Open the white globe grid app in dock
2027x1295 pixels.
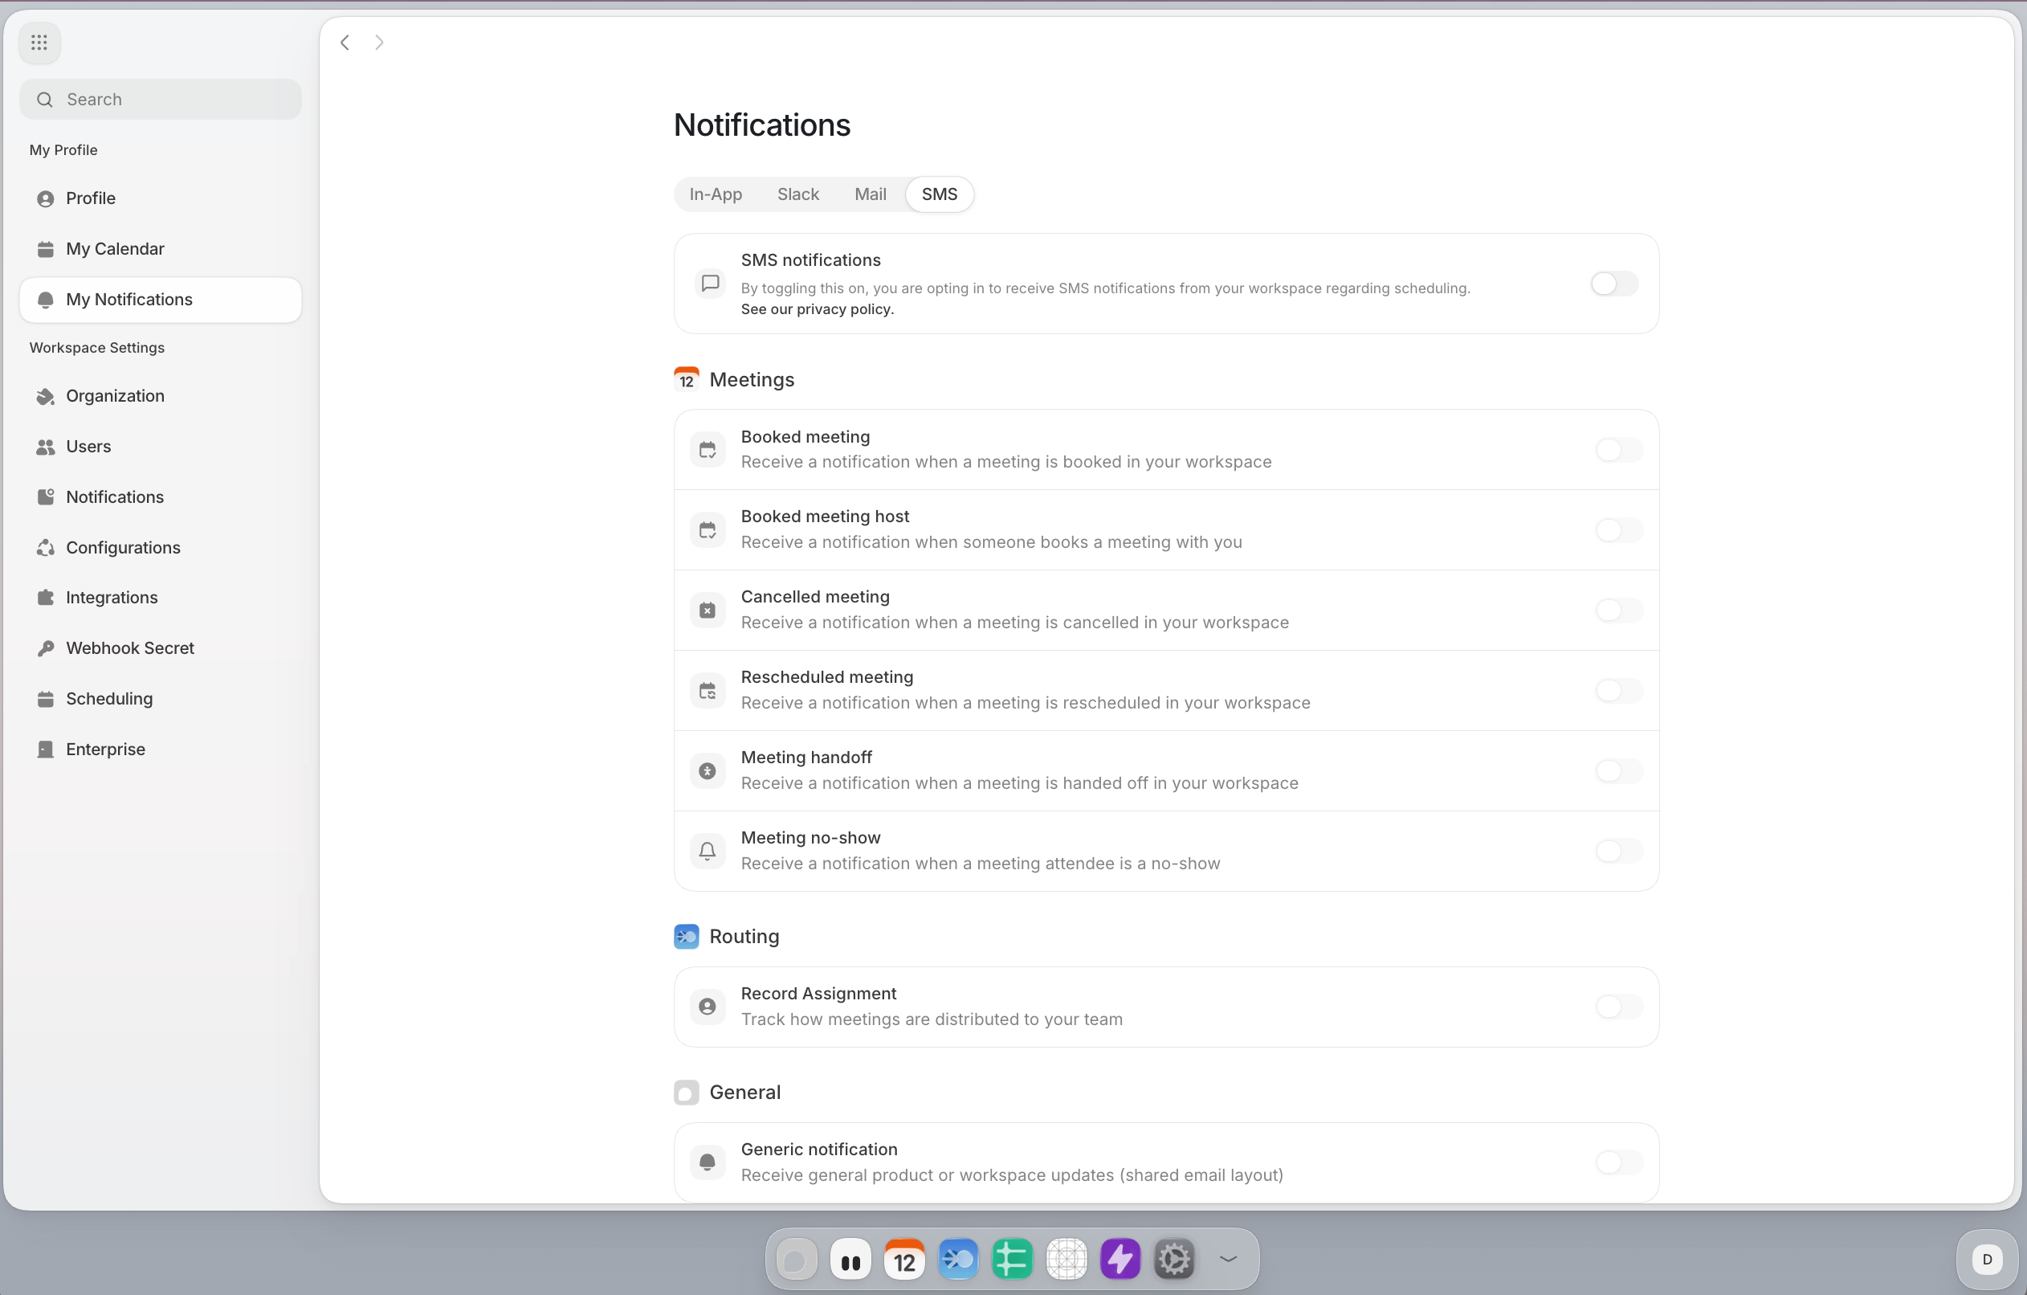1067,1260
